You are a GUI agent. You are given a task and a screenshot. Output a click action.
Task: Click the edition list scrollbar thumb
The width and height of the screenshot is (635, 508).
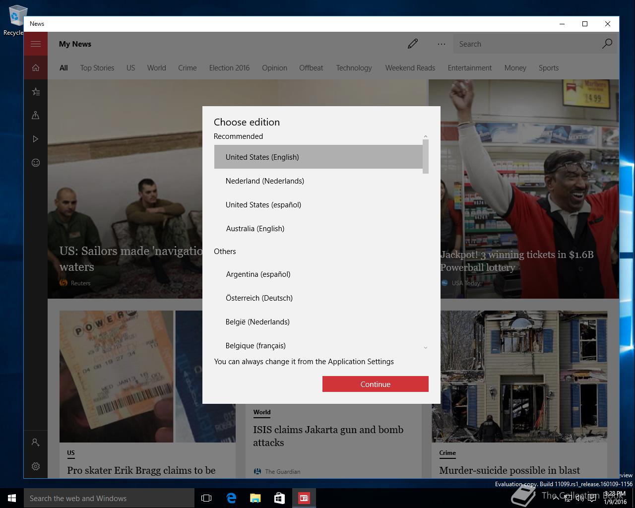(425, 157)
